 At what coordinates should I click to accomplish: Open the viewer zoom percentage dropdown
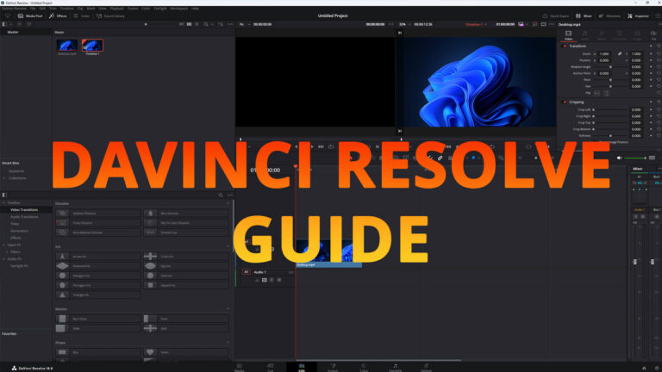pos(404,24)
